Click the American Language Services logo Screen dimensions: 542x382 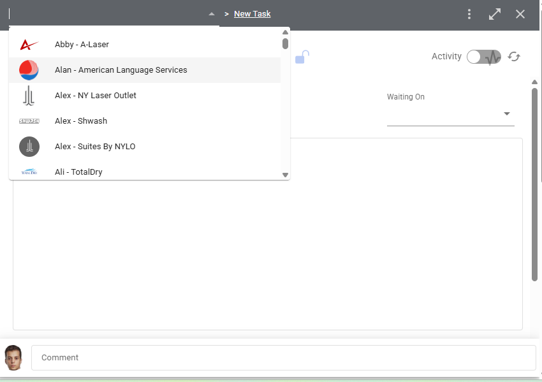pyautogui.click(x=29, y=70)
